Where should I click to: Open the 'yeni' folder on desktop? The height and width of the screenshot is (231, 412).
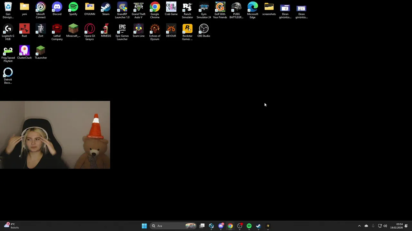(x=24, y=9)
